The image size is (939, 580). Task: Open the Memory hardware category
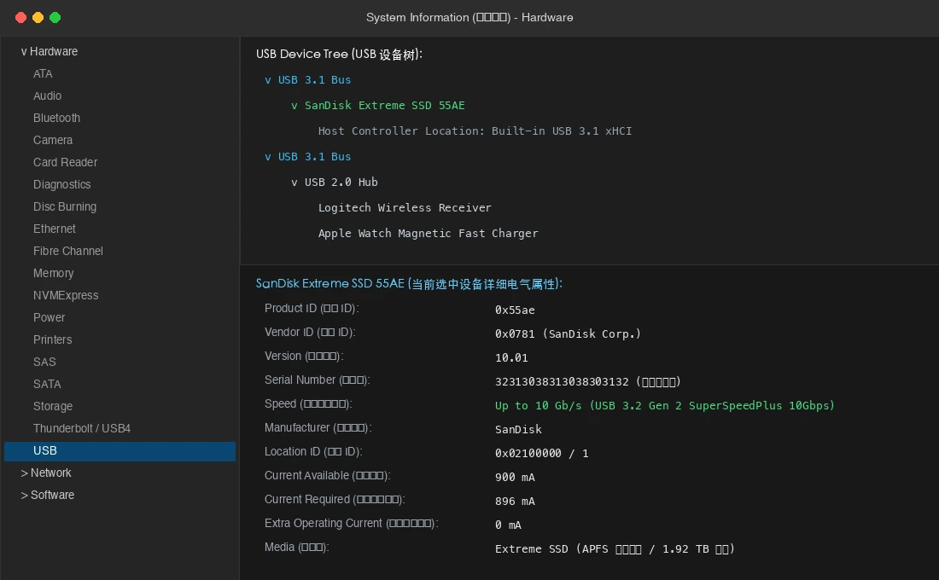click(53, 273)
